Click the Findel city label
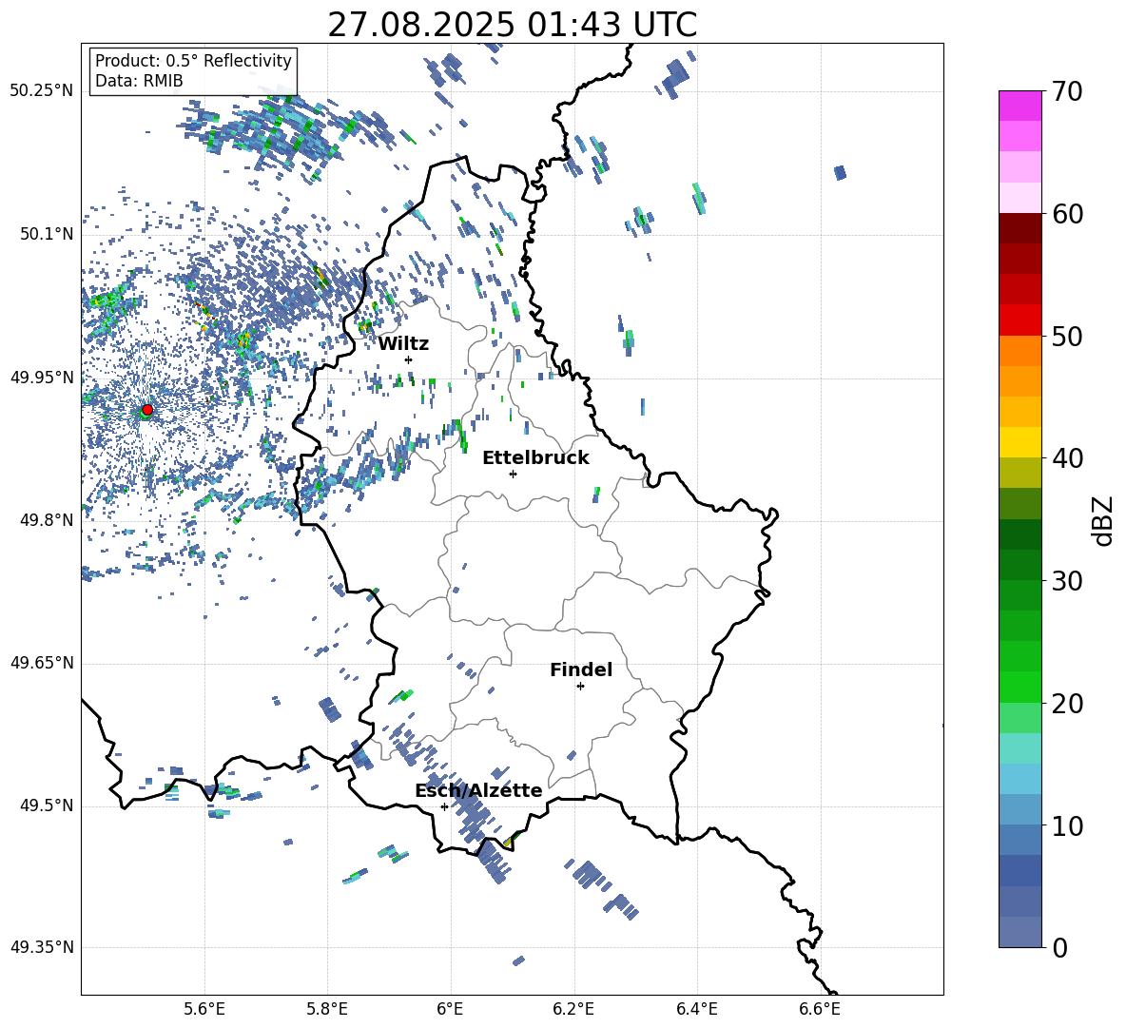Screen dimensions: 1126x1028 581,669
